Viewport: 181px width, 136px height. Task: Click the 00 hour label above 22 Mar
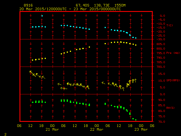pos(97,126)
